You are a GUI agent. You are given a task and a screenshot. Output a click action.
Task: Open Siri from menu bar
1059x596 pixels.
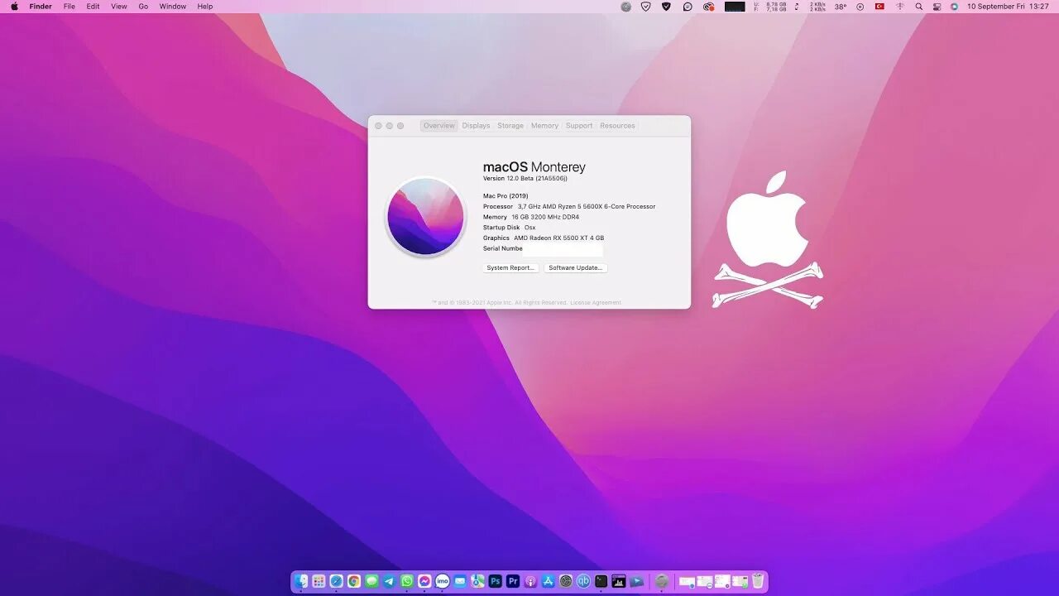click(x=954, y=7)
